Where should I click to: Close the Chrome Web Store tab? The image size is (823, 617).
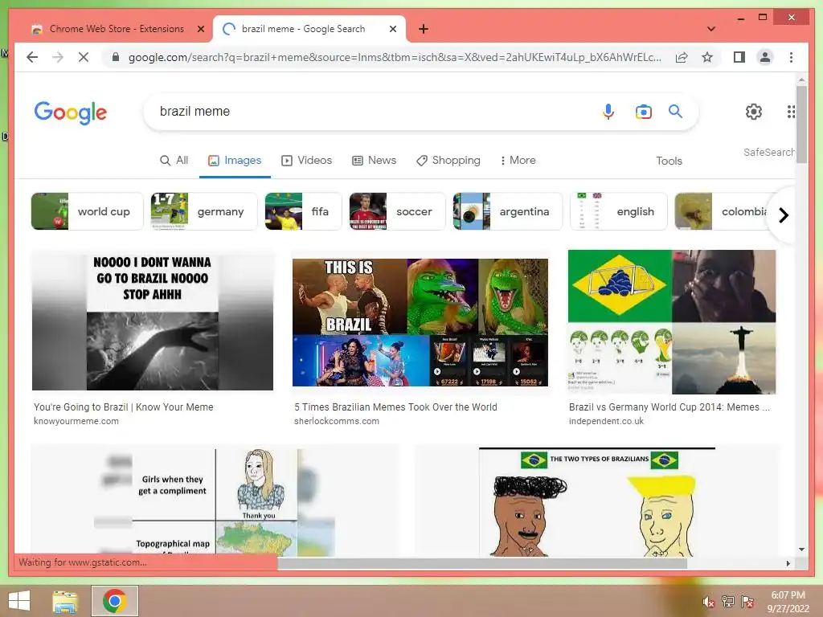pos(200,29)
